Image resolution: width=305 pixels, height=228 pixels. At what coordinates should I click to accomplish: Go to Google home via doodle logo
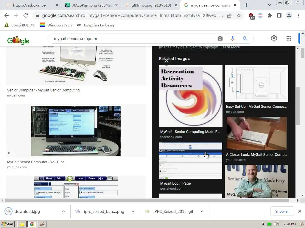pyautogui.click(x=18, y=40)
